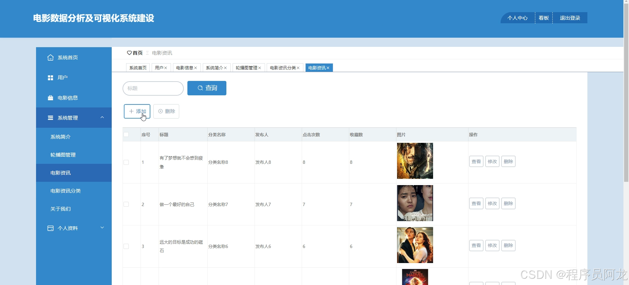Click the cell 分类名称8
Viewport: 629px width, 285px height.
point(218,162)
